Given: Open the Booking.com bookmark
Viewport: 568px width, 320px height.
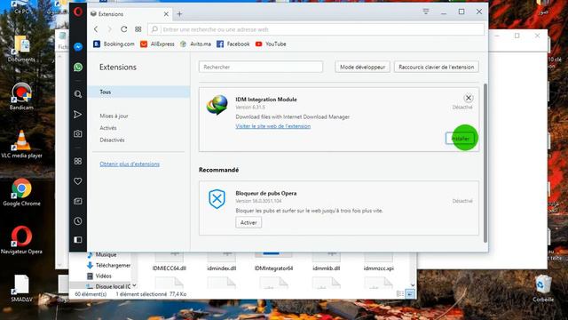Looking at the screenshot, I should tap(114, 44).
